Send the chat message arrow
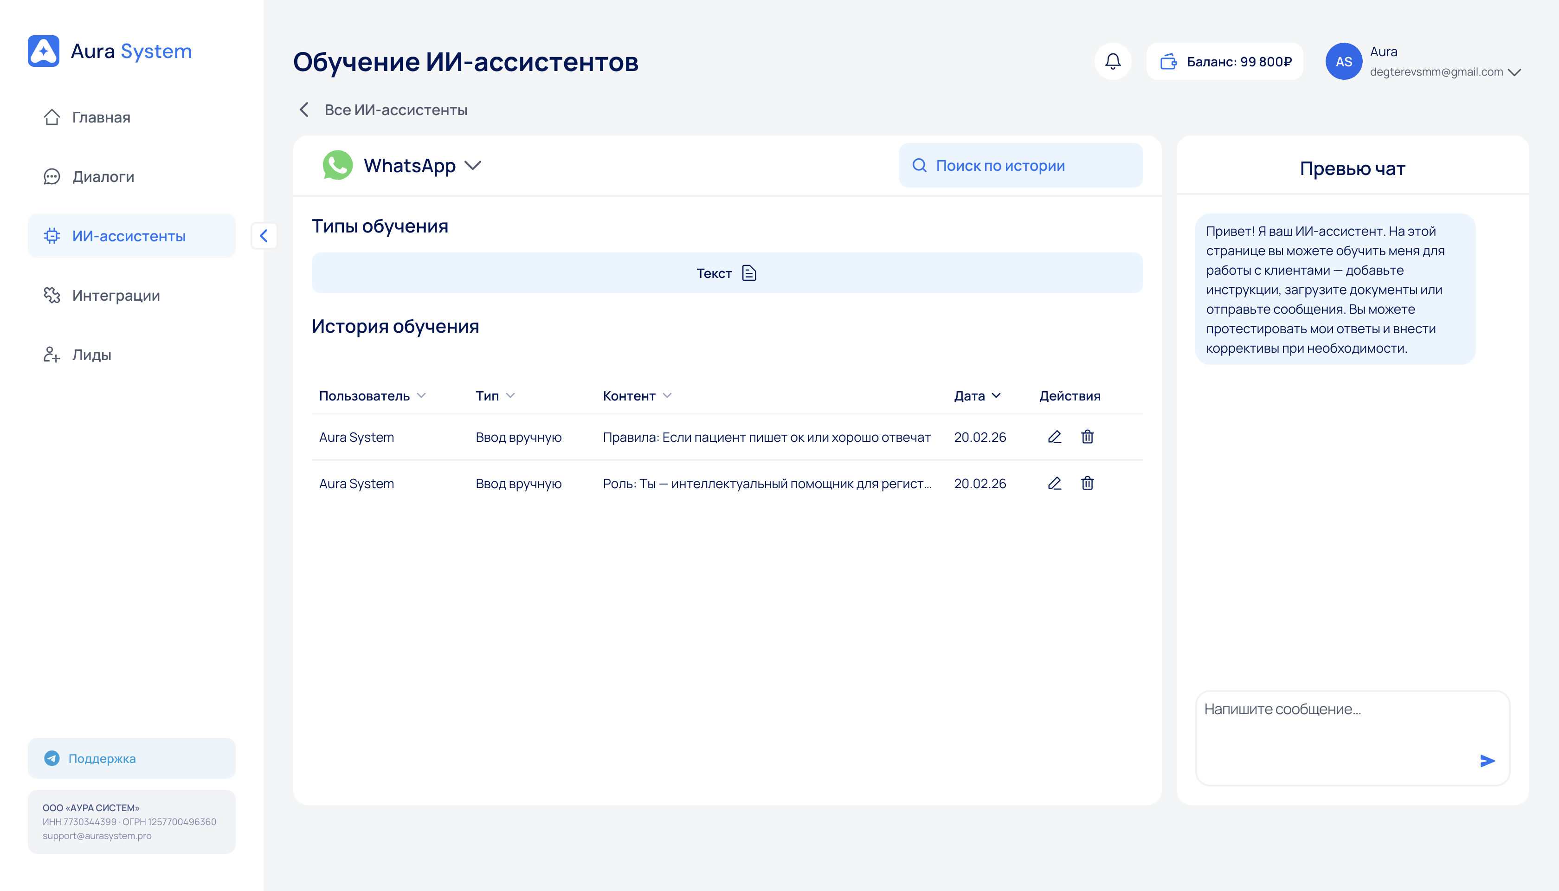Image resolution: width=1559 pixels, height=891 pixels. pyautogui.click(x=1488, y=761)
